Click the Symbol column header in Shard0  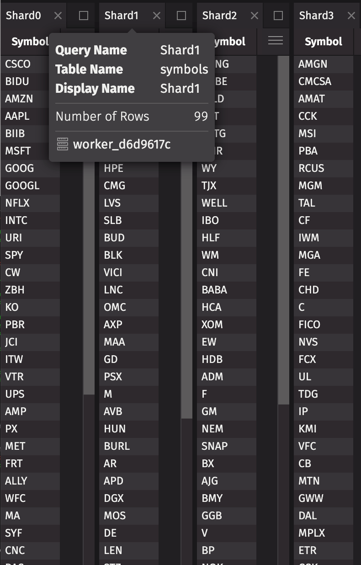point(28,42)
